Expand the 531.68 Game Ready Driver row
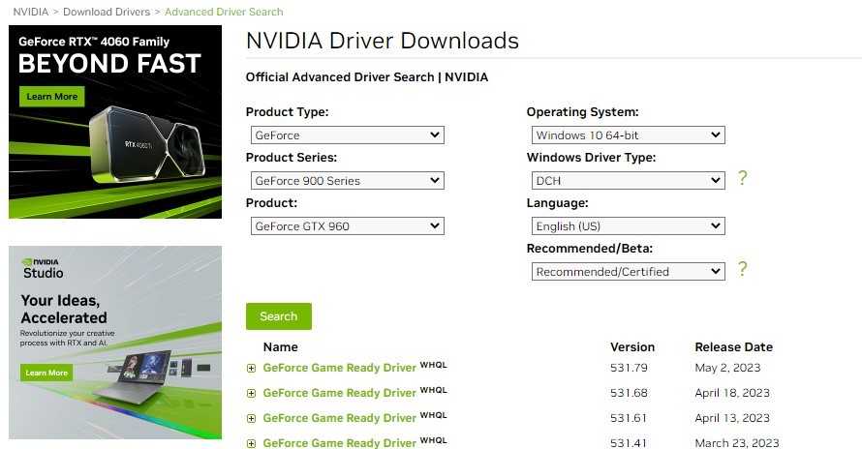Viewport: 862px width, 449px height. (x=251, y=394)
